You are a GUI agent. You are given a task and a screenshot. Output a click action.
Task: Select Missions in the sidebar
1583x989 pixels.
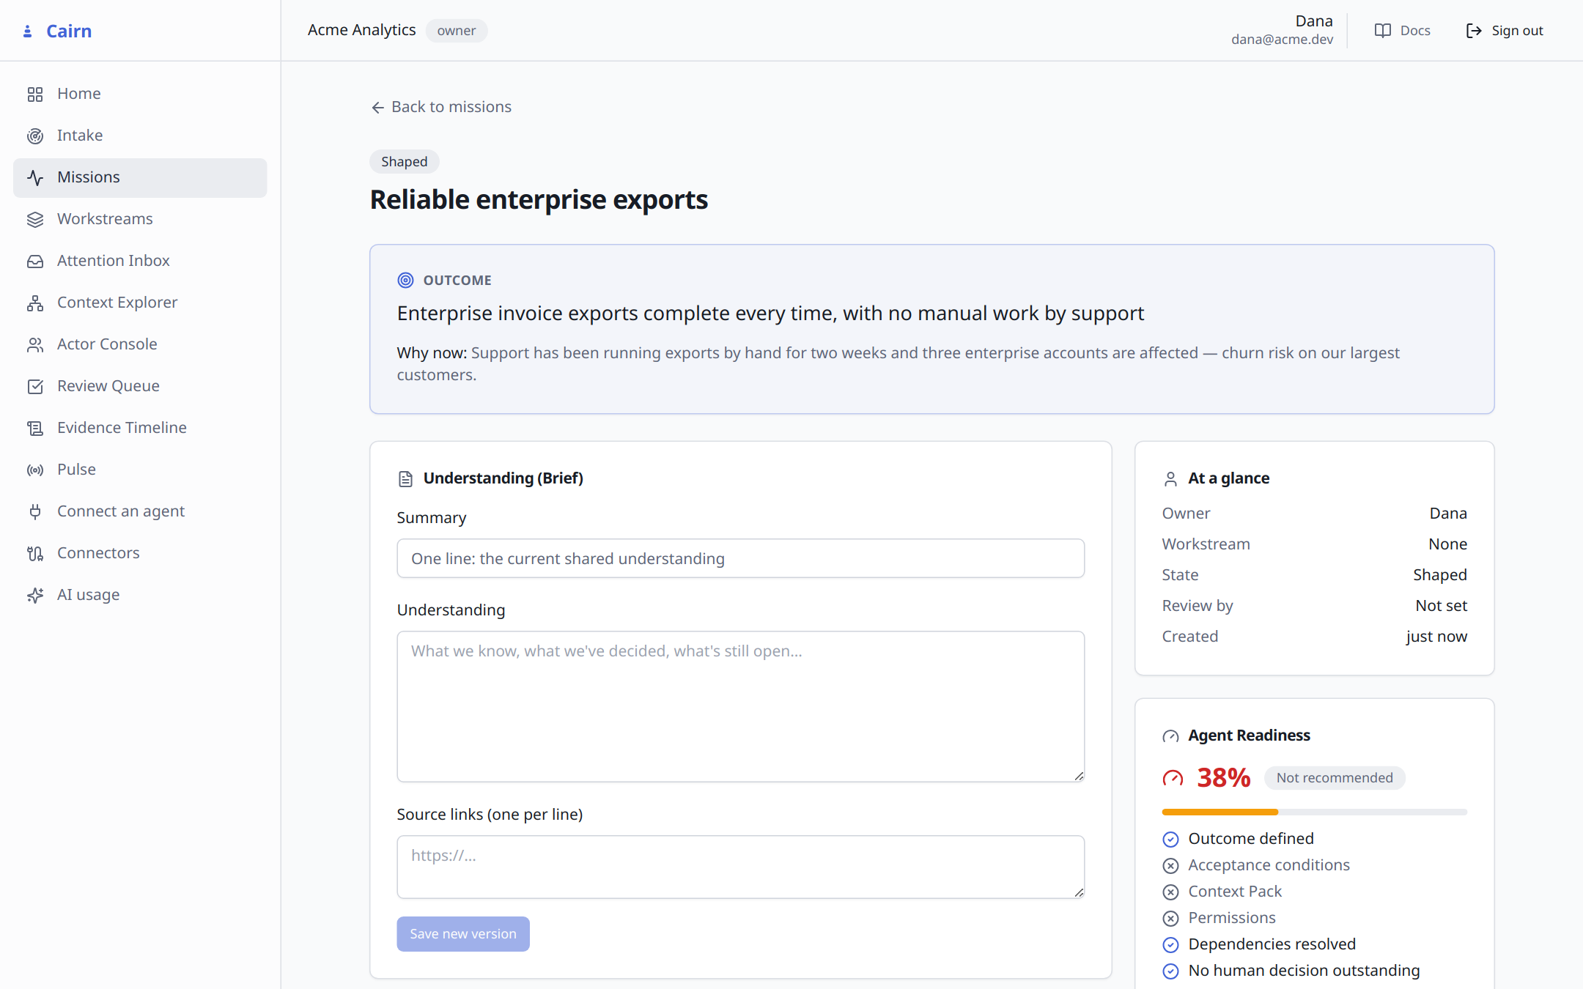(x=140, y=178)
